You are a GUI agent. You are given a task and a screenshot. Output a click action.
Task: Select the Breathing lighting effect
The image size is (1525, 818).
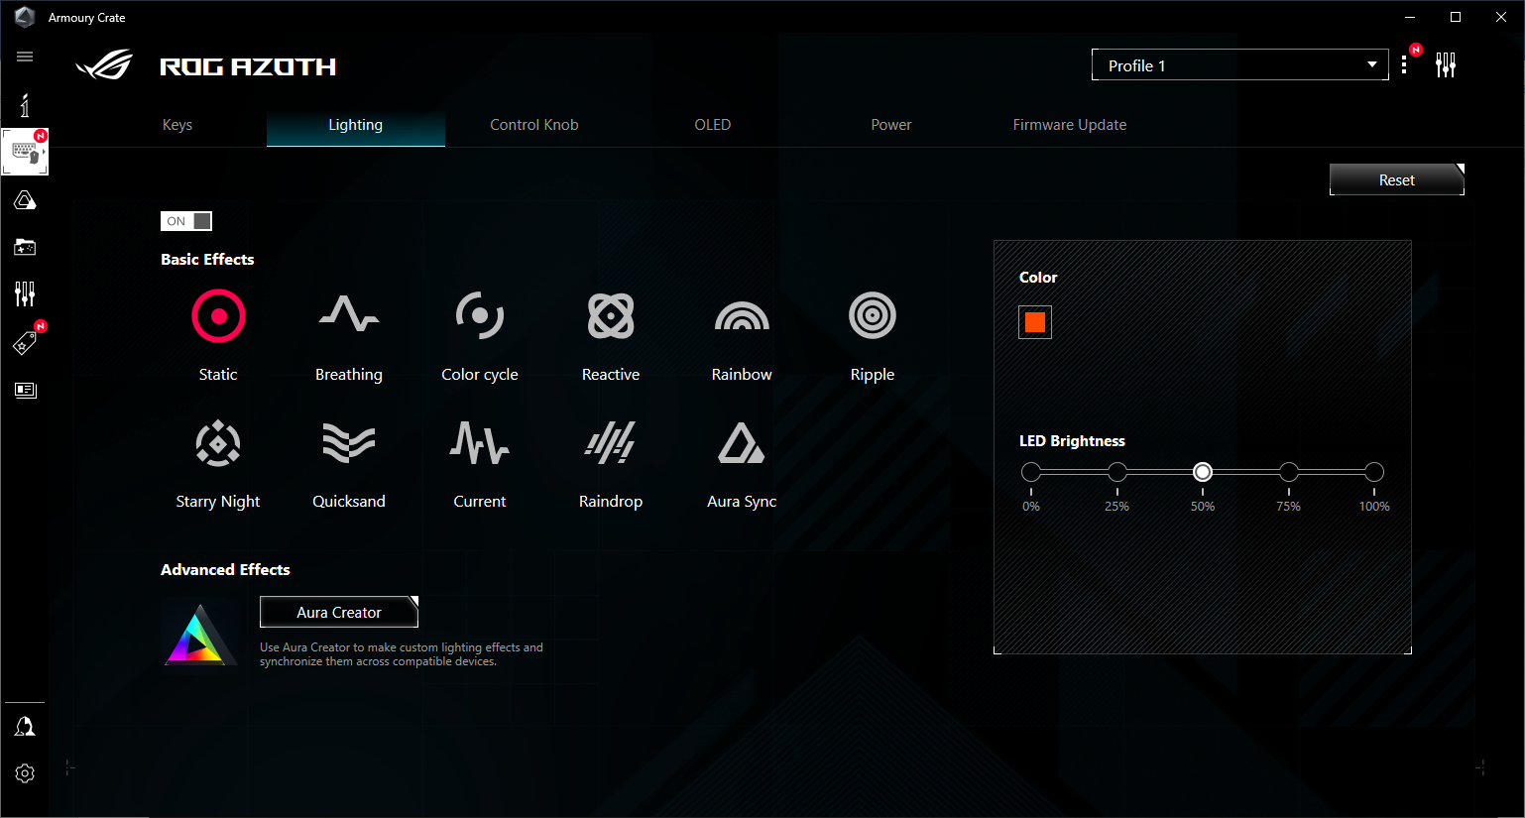coord(349,335)
